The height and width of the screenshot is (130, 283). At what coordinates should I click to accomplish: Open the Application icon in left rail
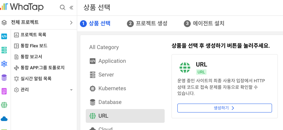(4, 36)
